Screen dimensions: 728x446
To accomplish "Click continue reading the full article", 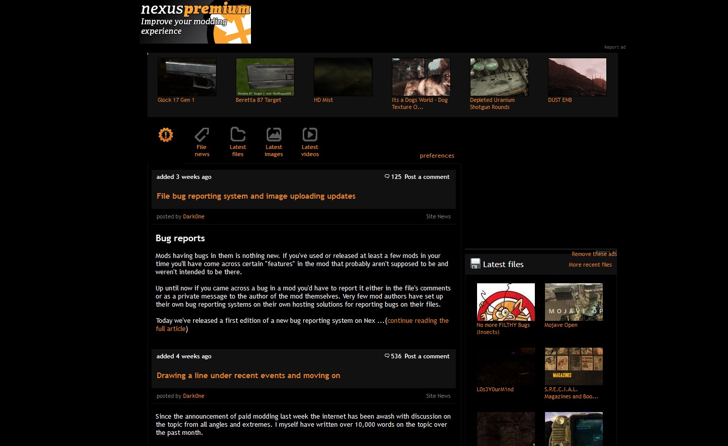I will point(302,324).
